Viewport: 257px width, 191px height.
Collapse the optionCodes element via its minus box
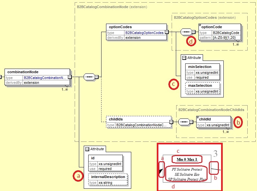pyautogui.click(x=166, y=32)
